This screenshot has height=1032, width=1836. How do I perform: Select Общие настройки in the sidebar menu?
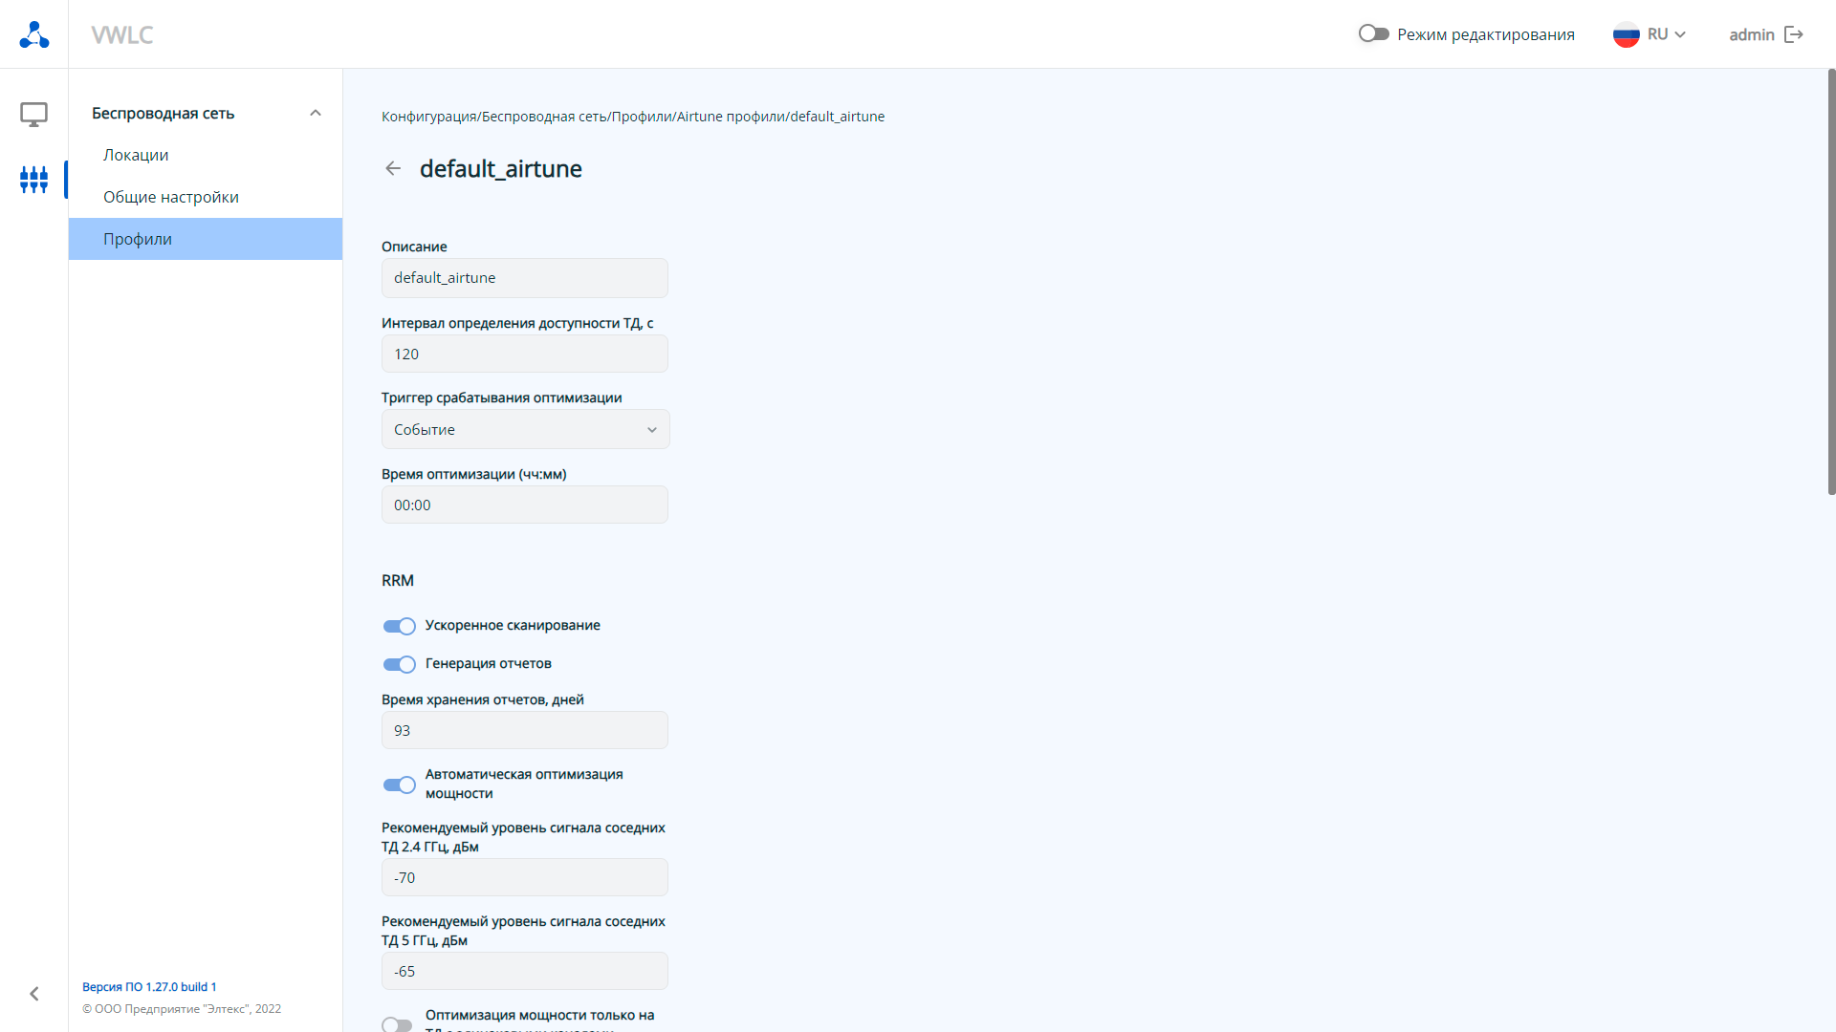pos(171,197)
